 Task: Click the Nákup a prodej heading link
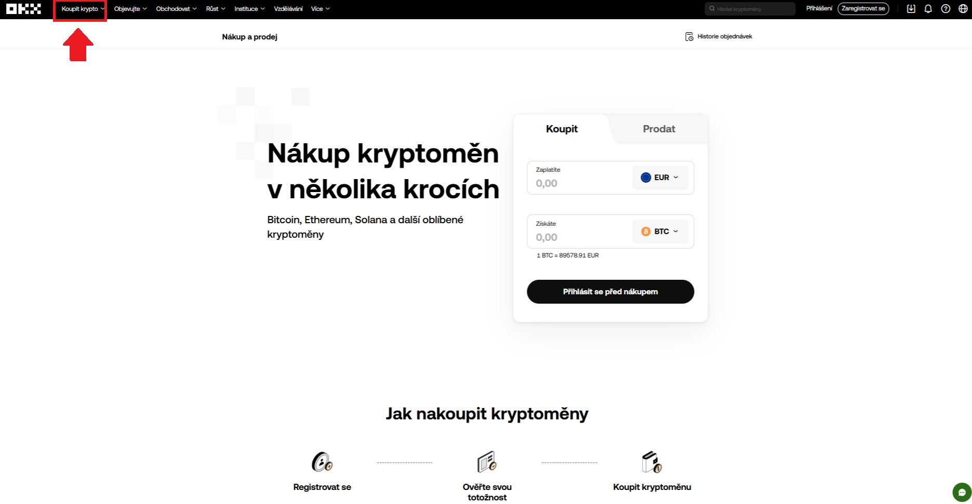[249, 37]
